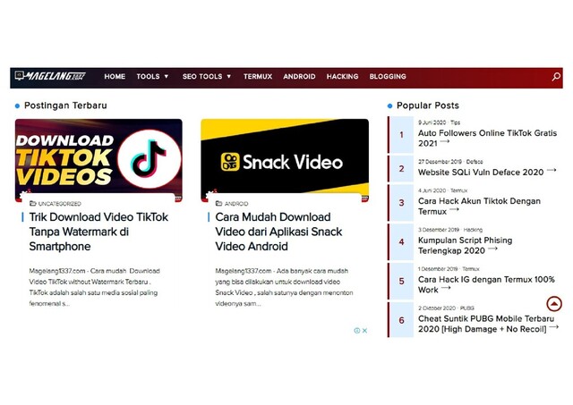Click the Magelang1337 site logo
The image size is (573, 405).
[x=50, y=76]
